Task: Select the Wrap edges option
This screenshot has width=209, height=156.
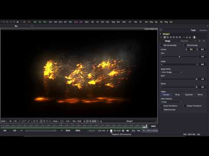Action: click(177, 95)
